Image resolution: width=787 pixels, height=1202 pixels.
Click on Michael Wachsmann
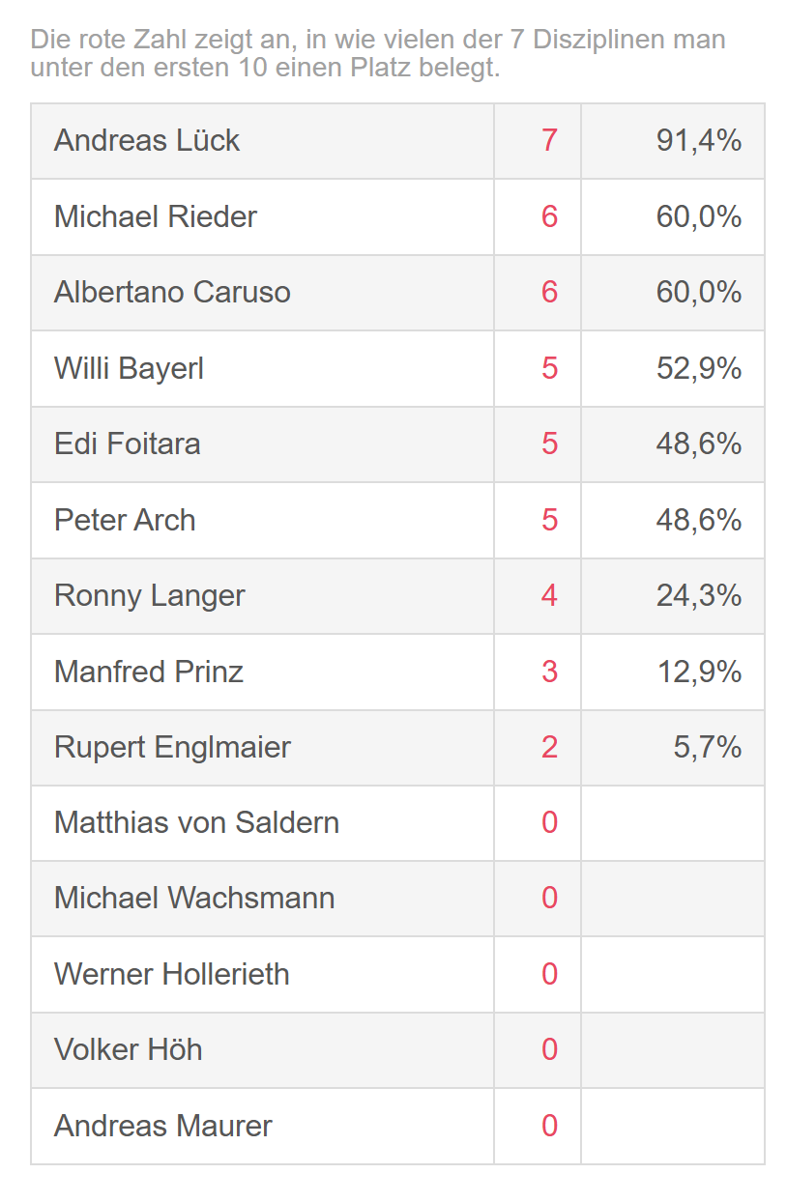[194, 899]
